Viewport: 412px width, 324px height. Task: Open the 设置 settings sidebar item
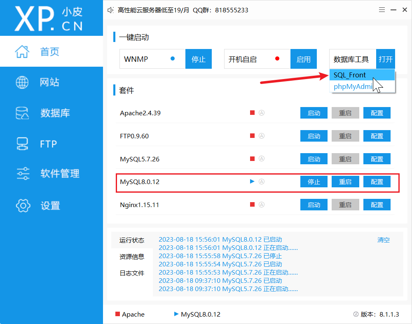(51, 205)
